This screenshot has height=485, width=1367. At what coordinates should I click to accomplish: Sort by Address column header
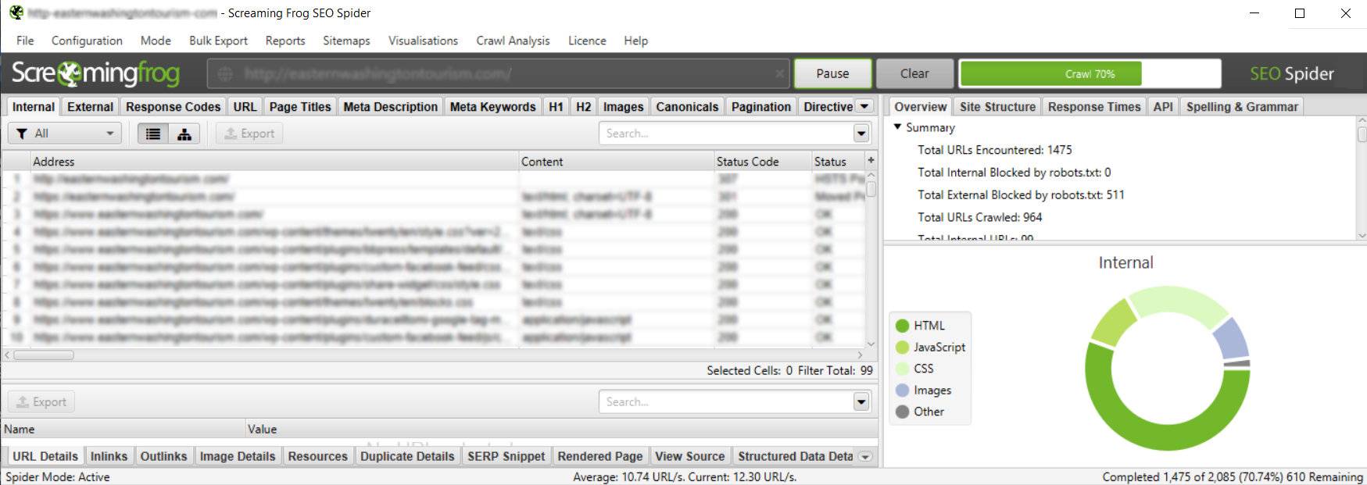click(274, 162)
